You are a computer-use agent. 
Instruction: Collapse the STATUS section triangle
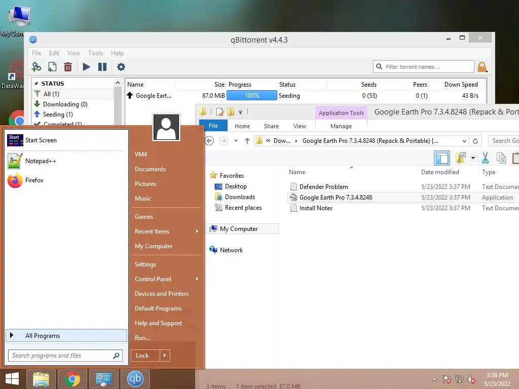click(x=36, y=84)
